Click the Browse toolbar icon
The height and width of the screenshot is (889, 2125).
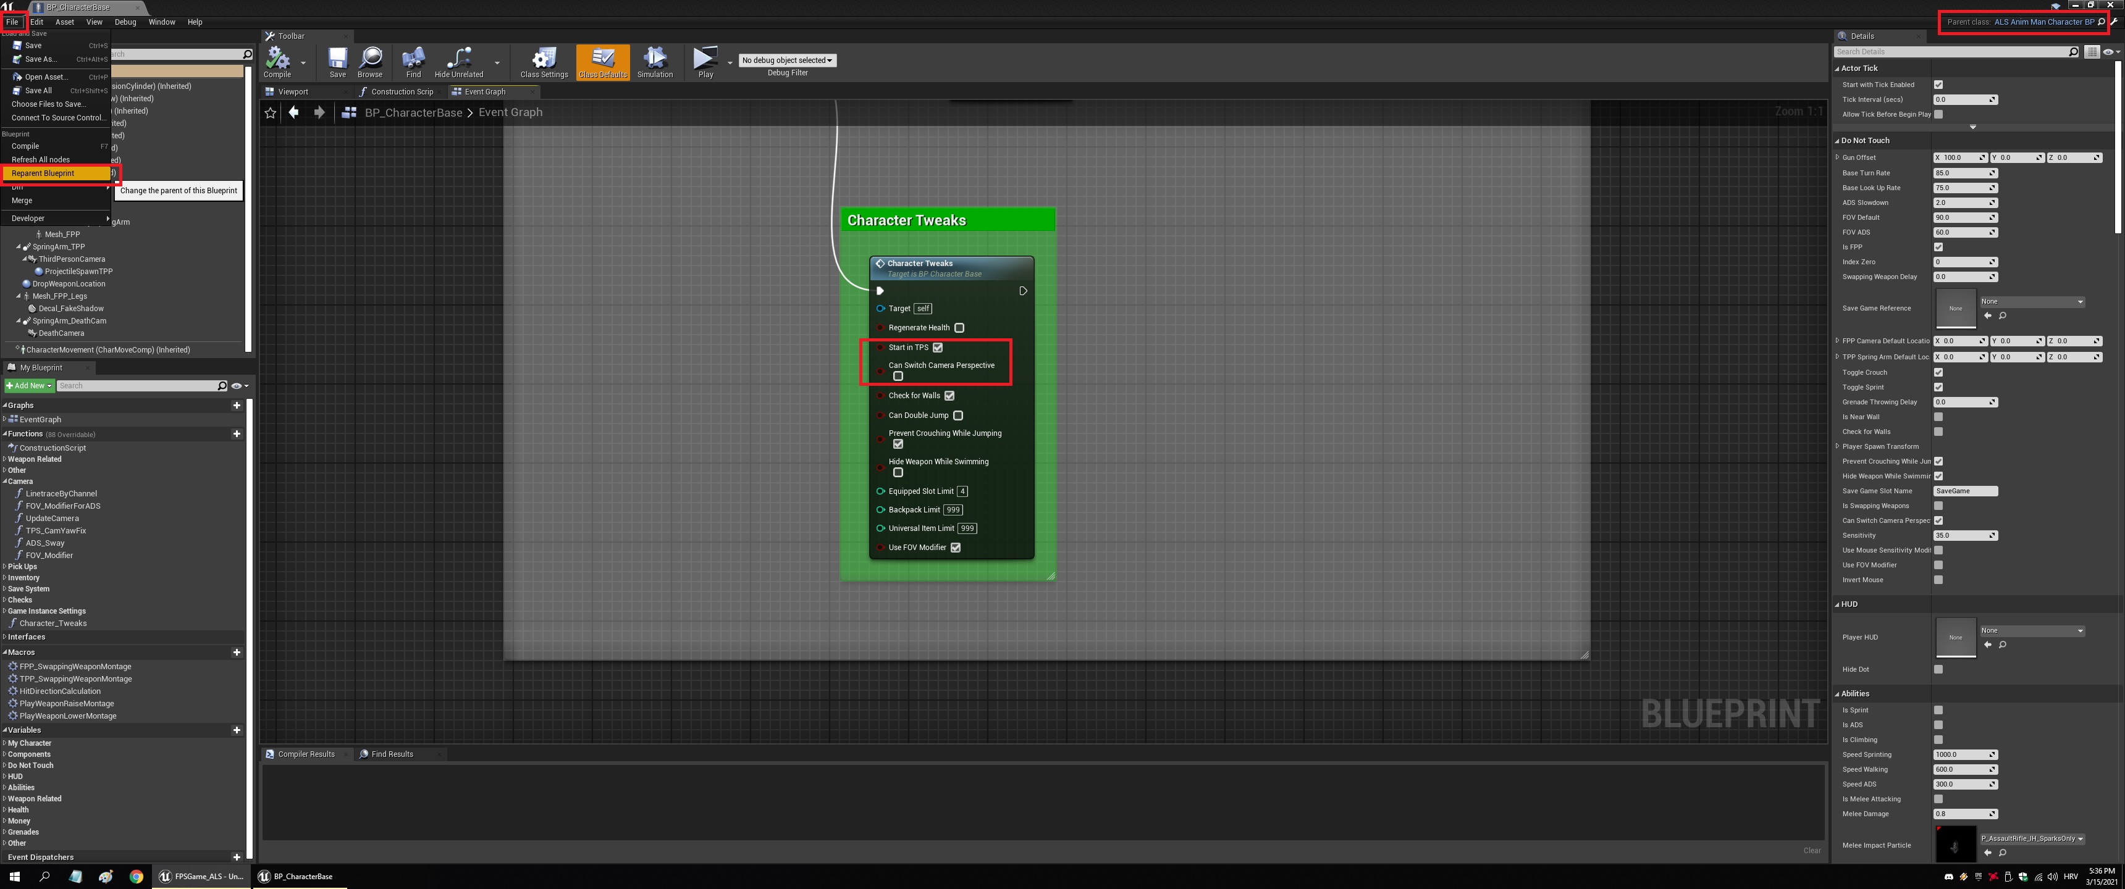pyautogui.click(x=369, y=62)
